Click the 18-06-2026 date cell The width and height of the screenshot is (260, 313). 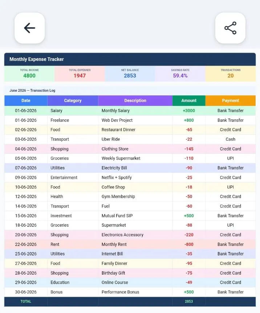coord(26,225)
